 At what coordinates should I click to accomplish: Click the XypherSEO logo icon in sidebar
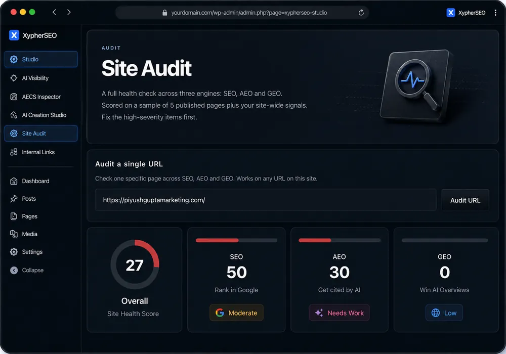[x=14, y=35]
